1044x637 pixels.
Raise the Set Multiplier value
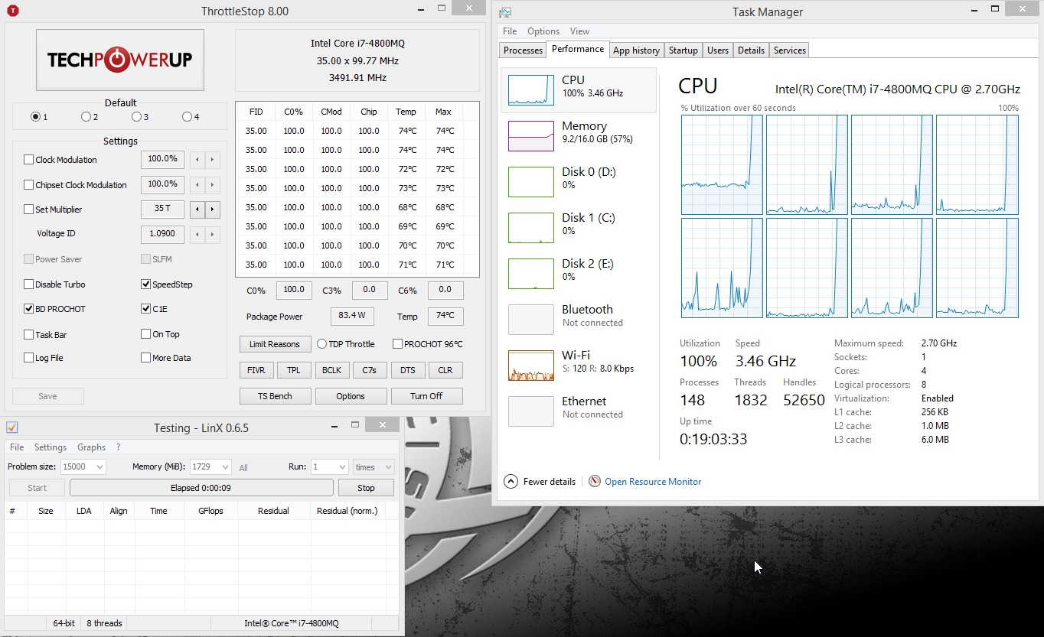[212, 209]
